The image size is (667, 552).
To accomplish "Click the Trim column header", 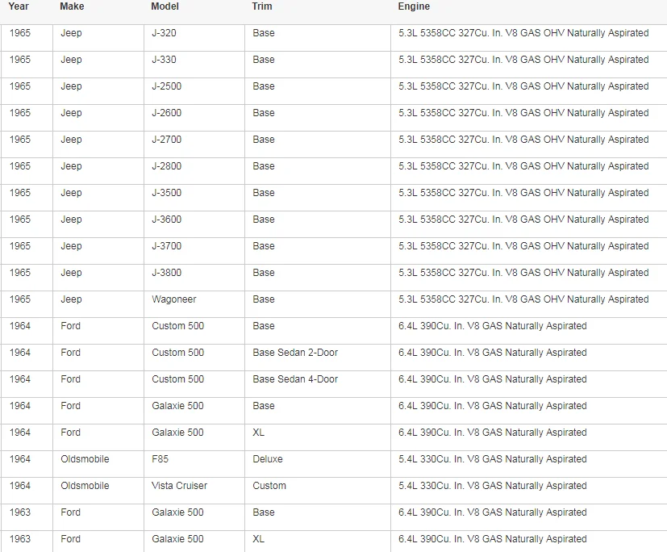I will (262, 6).
